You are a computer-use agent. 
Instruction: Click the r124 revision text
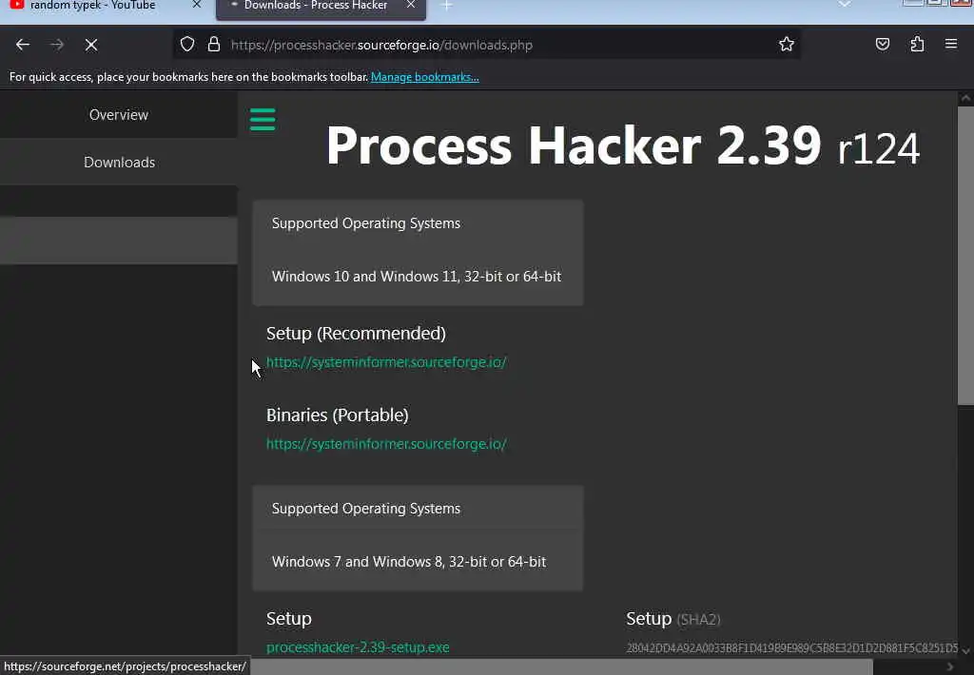coord(878,149)
